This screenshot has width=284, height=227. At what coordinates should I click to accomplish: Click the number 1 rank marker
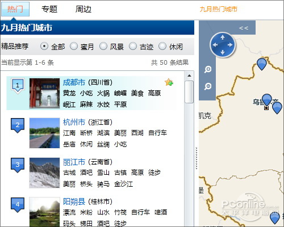coord(18,86)
